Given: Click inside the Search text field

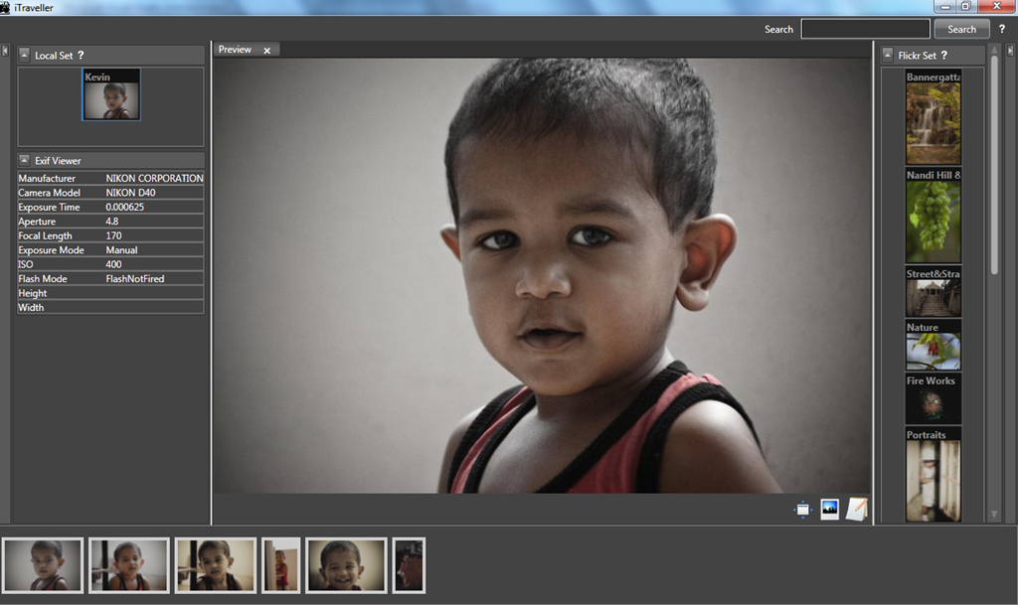Looking at the screenshot, I should (x=865, y=29).
